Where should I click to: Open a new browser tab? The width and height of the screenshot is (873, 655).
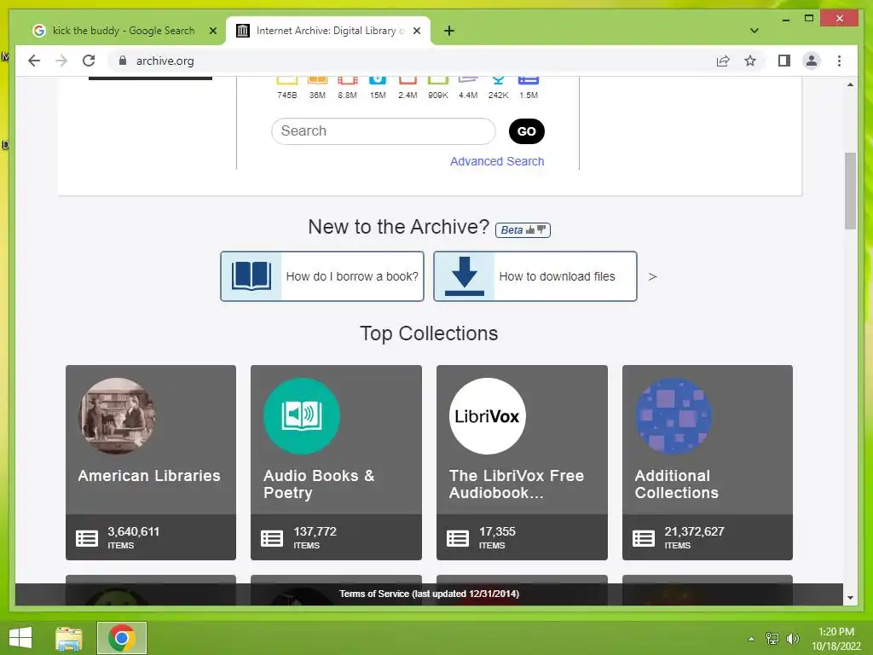449,31
